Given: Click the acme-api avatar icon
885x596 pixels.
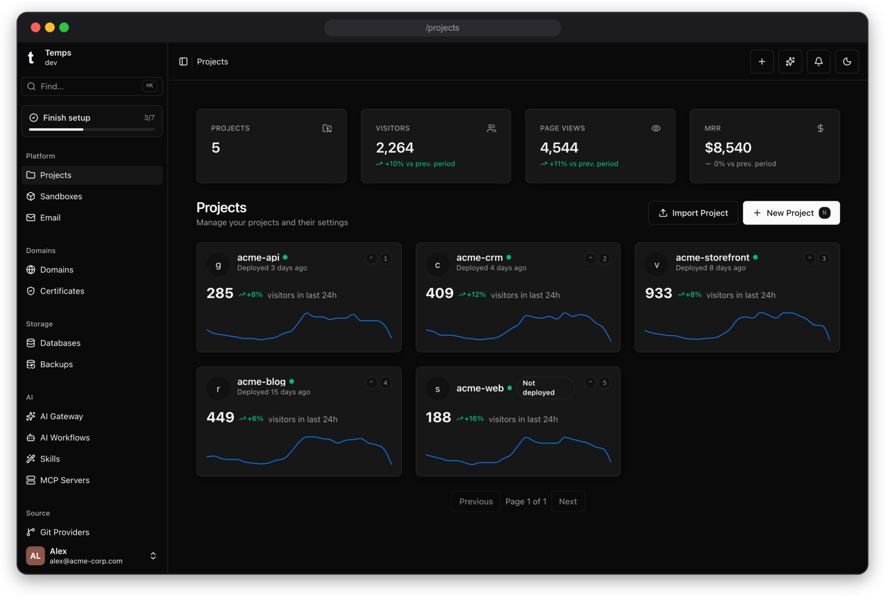Looking at the screenshot, I should coord(218,265).
